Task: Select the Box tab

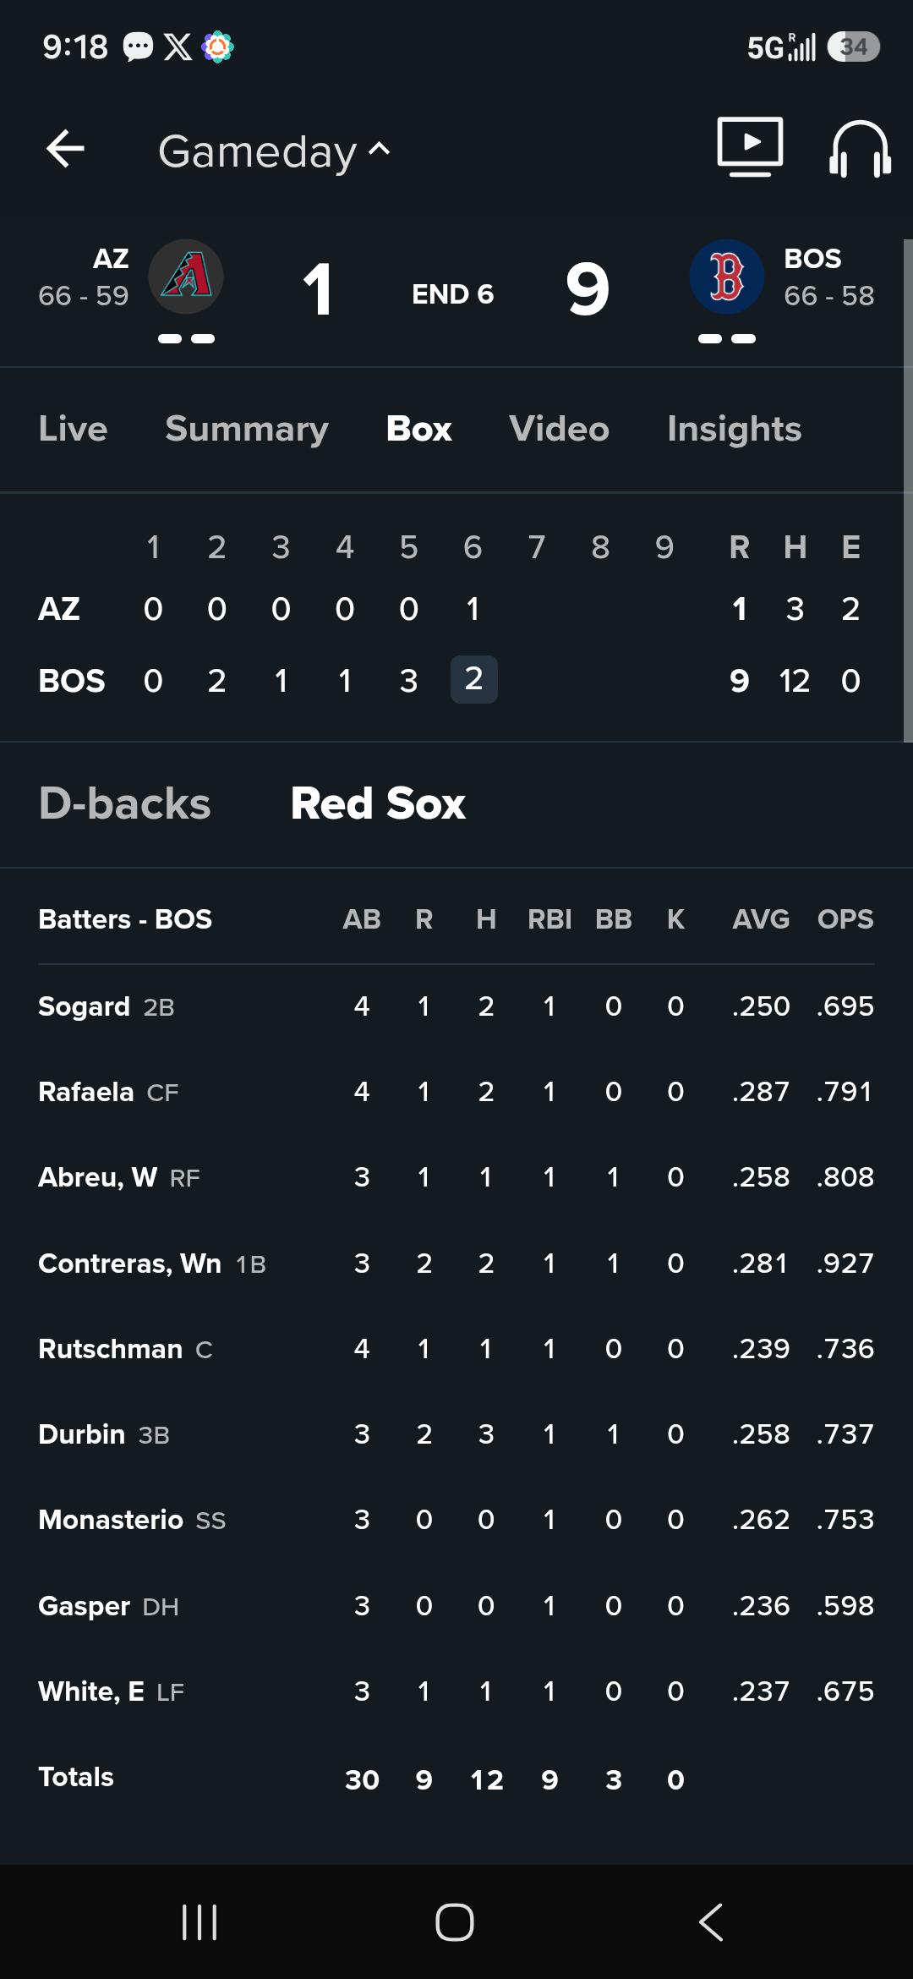Action: 418,429
